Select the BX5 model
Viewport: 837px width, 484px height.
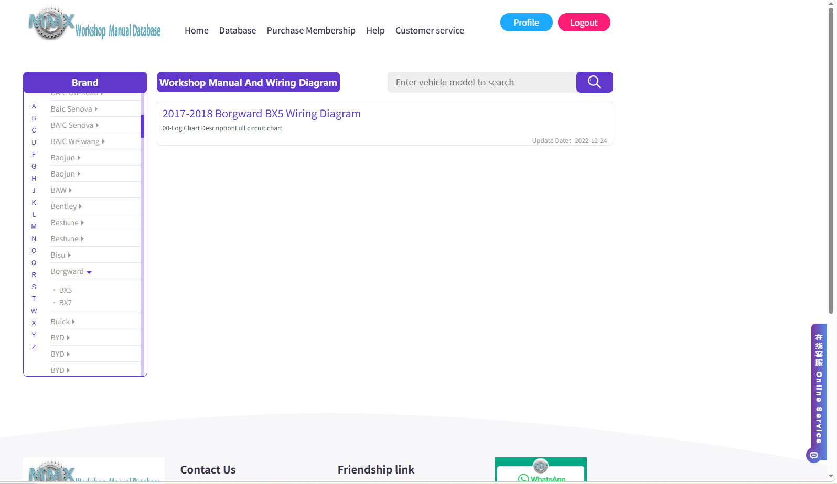pyautogui.click(x=66, y=290)
